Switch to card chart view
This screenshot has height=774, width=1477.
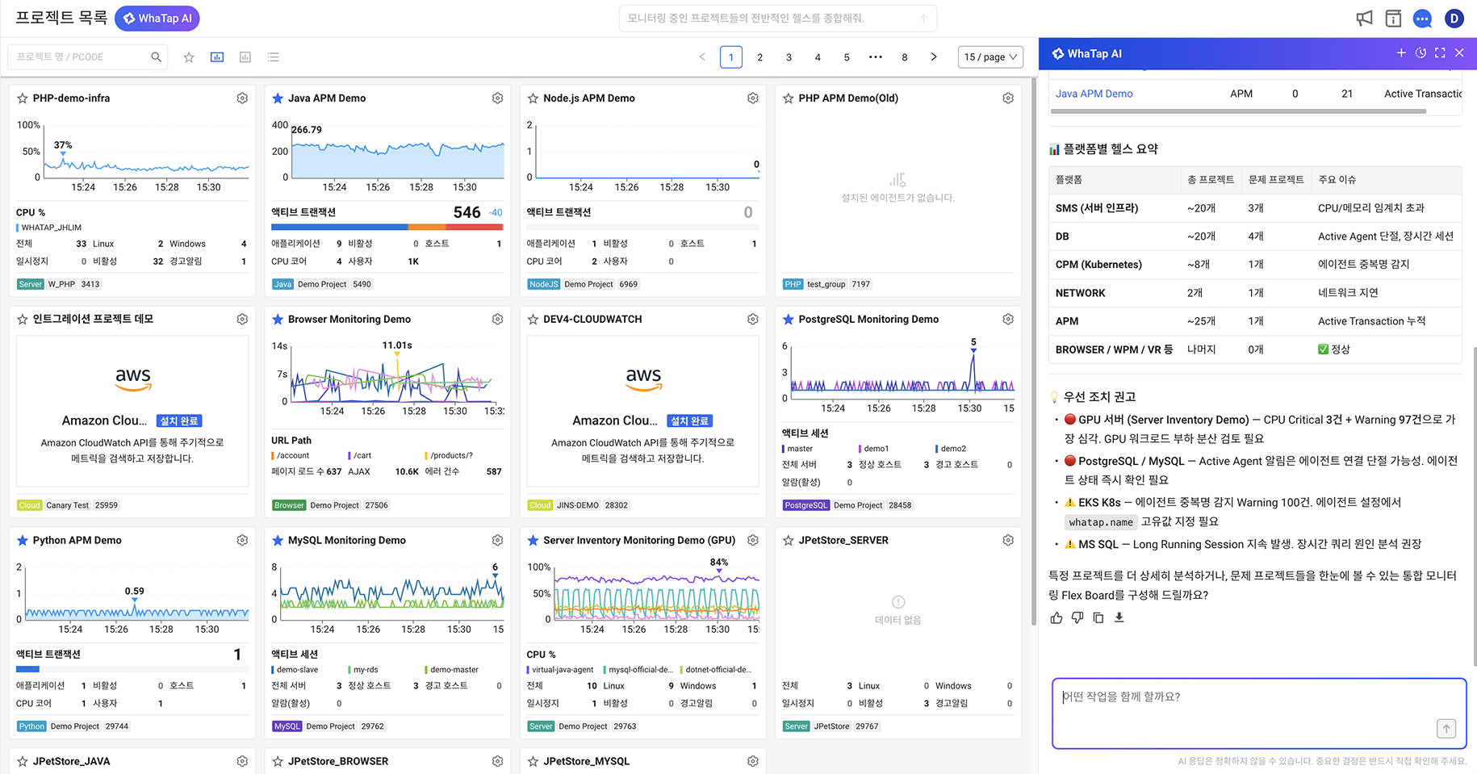click(217, 57)
